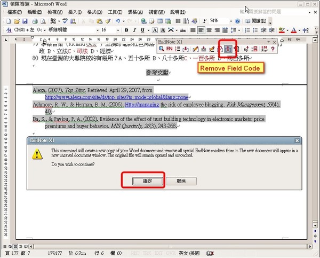Open the font name dropdown
Screen dimensions: 320x258
tap(98, 30)
